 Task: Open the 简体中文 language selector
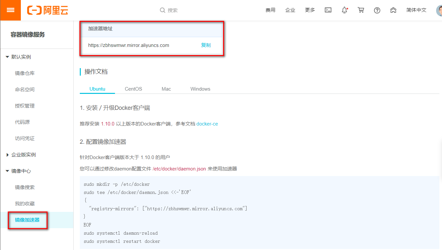coord(416,10)
